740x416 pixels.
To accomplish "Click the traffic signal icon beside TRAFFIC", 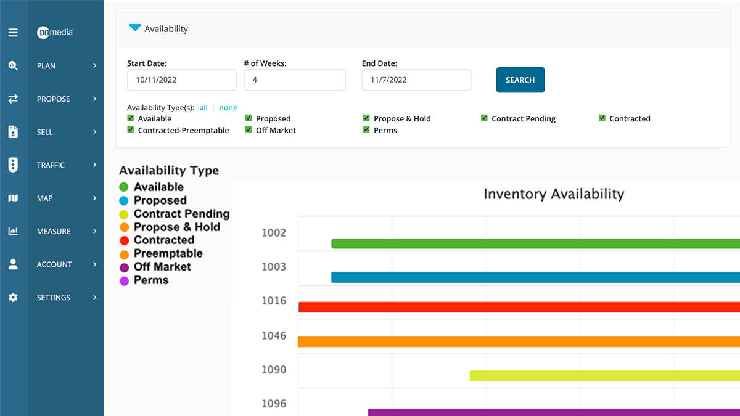I will tap(14, 165).
